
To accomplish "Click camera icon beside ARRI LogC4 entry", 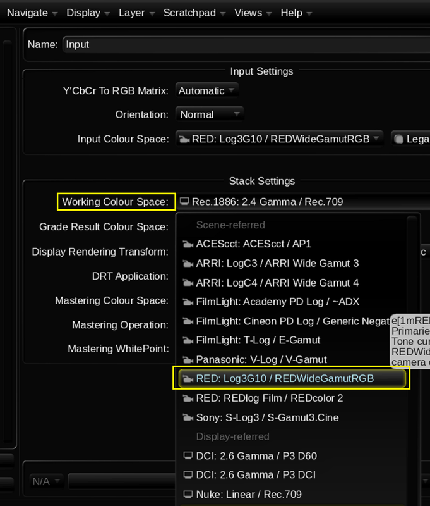I will click(188, 283).
